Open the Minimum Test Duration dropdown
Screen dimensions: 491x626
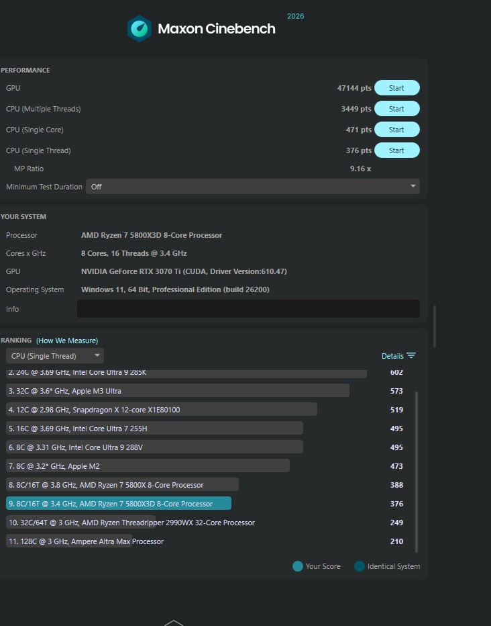coord(253,187)
